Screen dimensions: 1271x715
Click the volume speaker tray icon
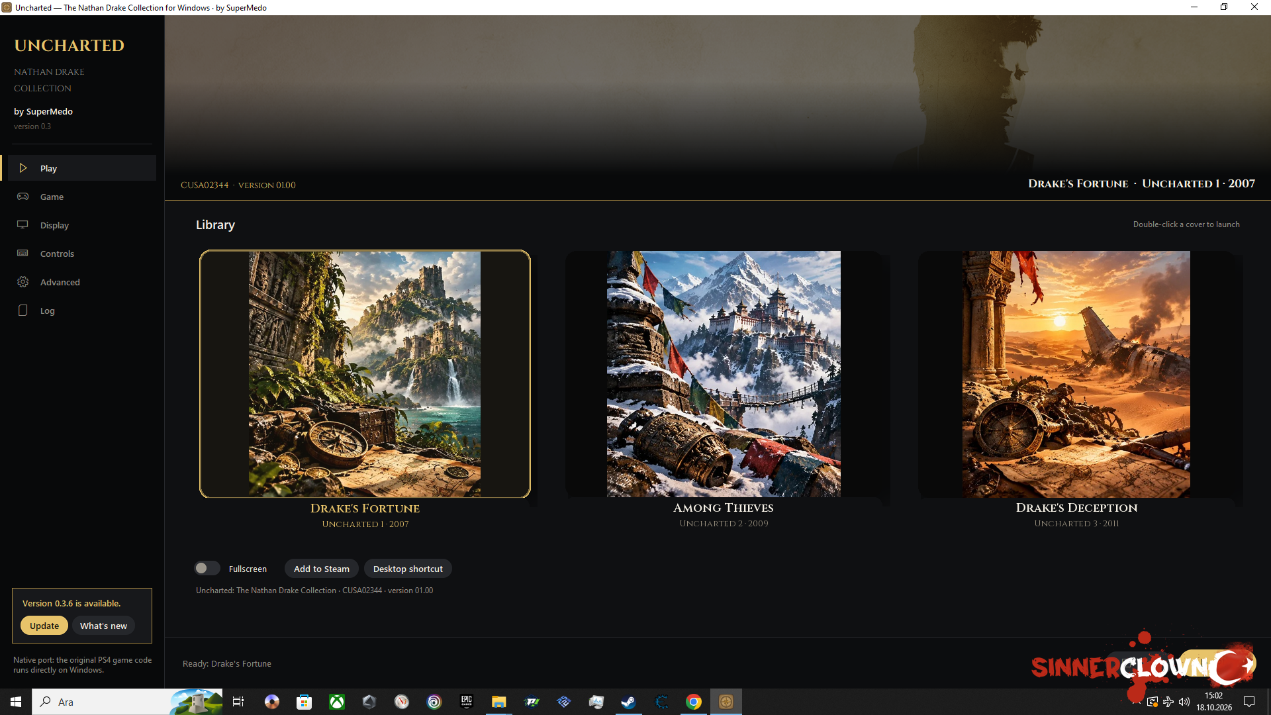click(x=1184, y=702)
